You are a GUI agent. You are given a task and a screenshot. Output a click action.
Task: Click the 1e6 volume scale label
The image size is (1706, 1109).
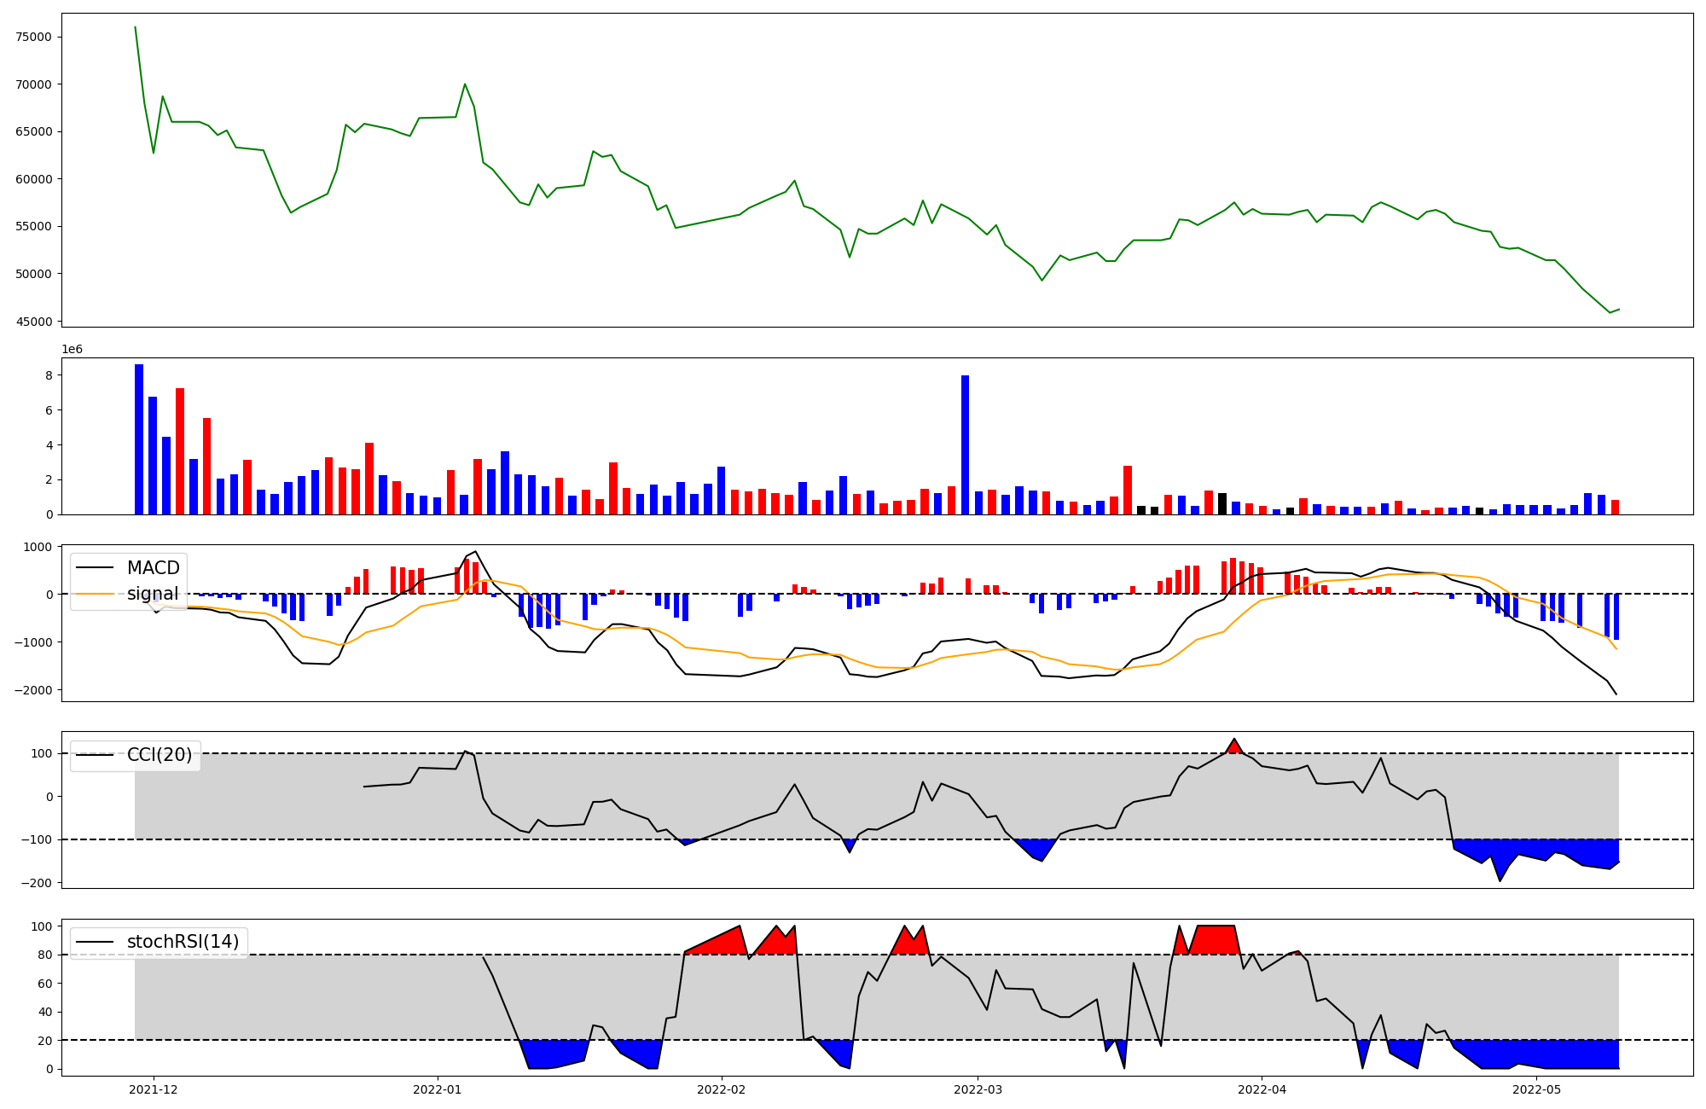coord(72,350)
